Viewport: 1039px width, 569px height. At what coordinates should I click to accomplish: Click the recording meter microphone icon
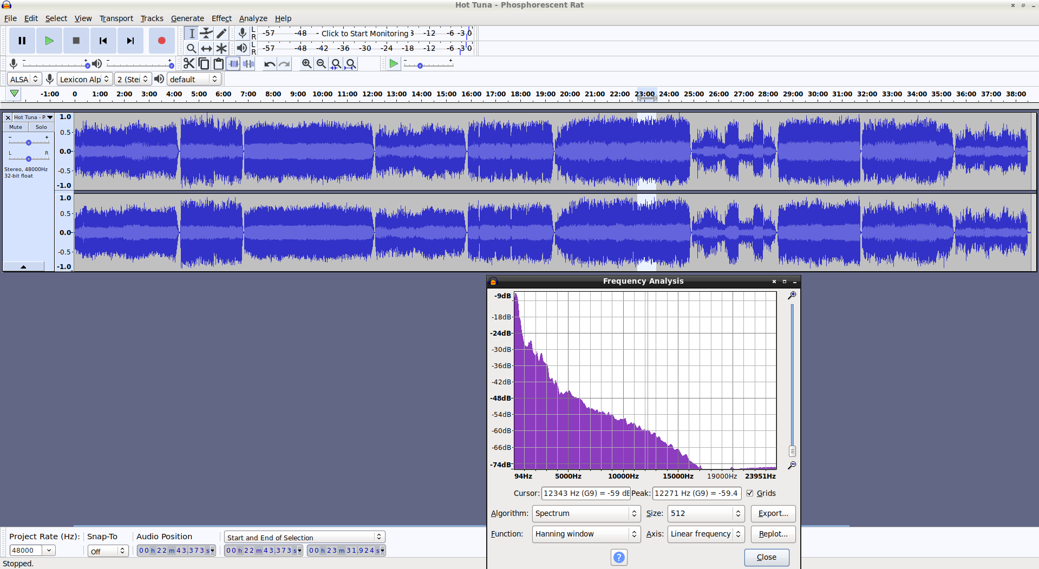click(243, 33)
